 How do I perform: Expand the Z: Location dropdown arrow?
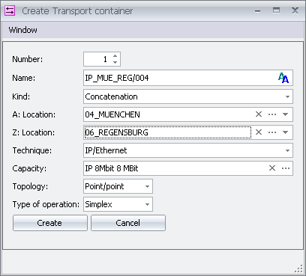(285, 132)
